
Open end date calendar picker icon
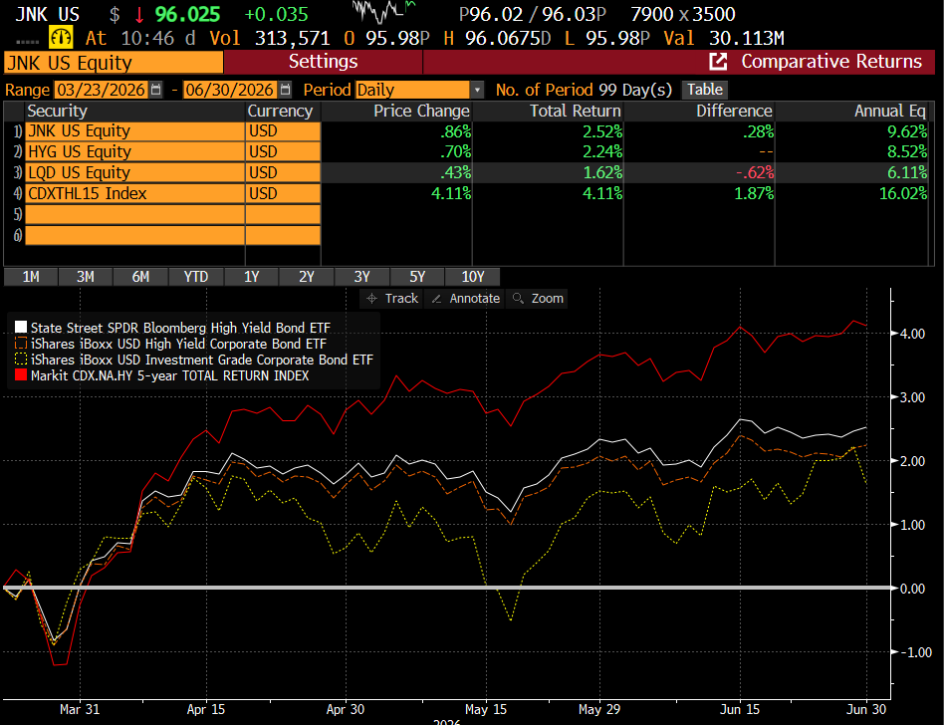[286, 90]
